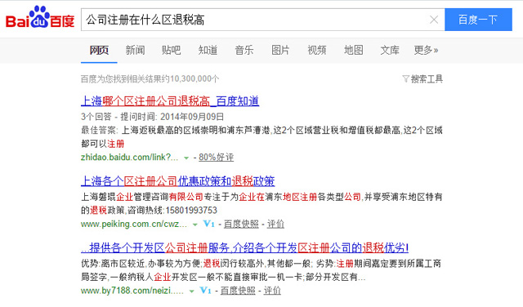This screenshot has width=523, height=307.
Task: Switch to the 图片 tab
Action: (280, 50)
